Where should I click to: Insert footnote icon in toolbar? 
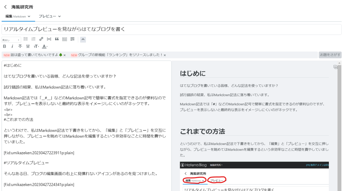coord(72,39)
